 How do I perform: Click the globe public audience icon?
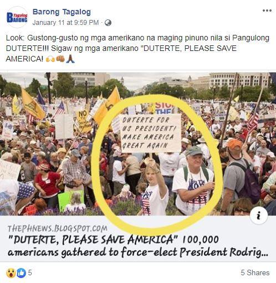(x=108, y=23)
